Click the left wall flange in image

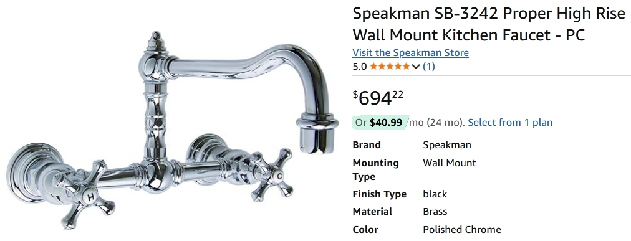(26, 172)
